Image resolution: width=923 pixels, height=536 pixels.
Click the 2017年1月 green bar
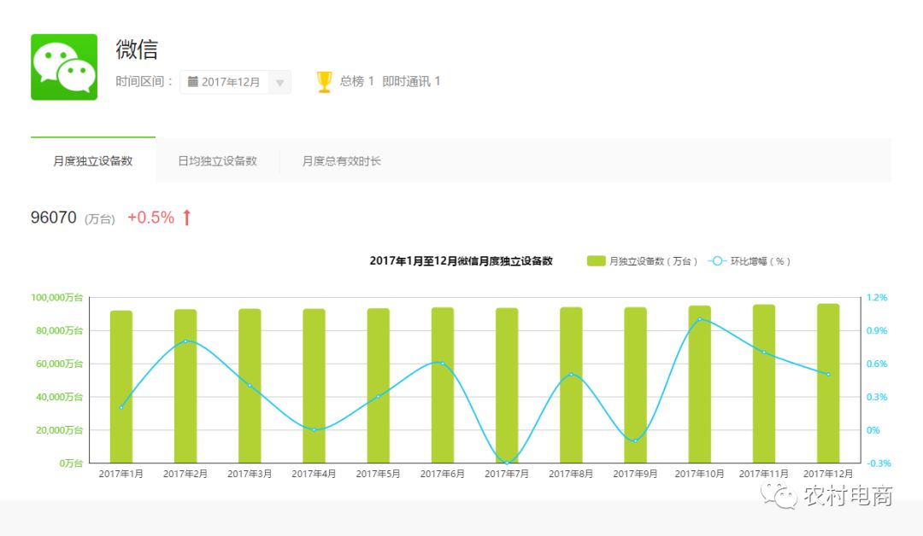(121, 388)
